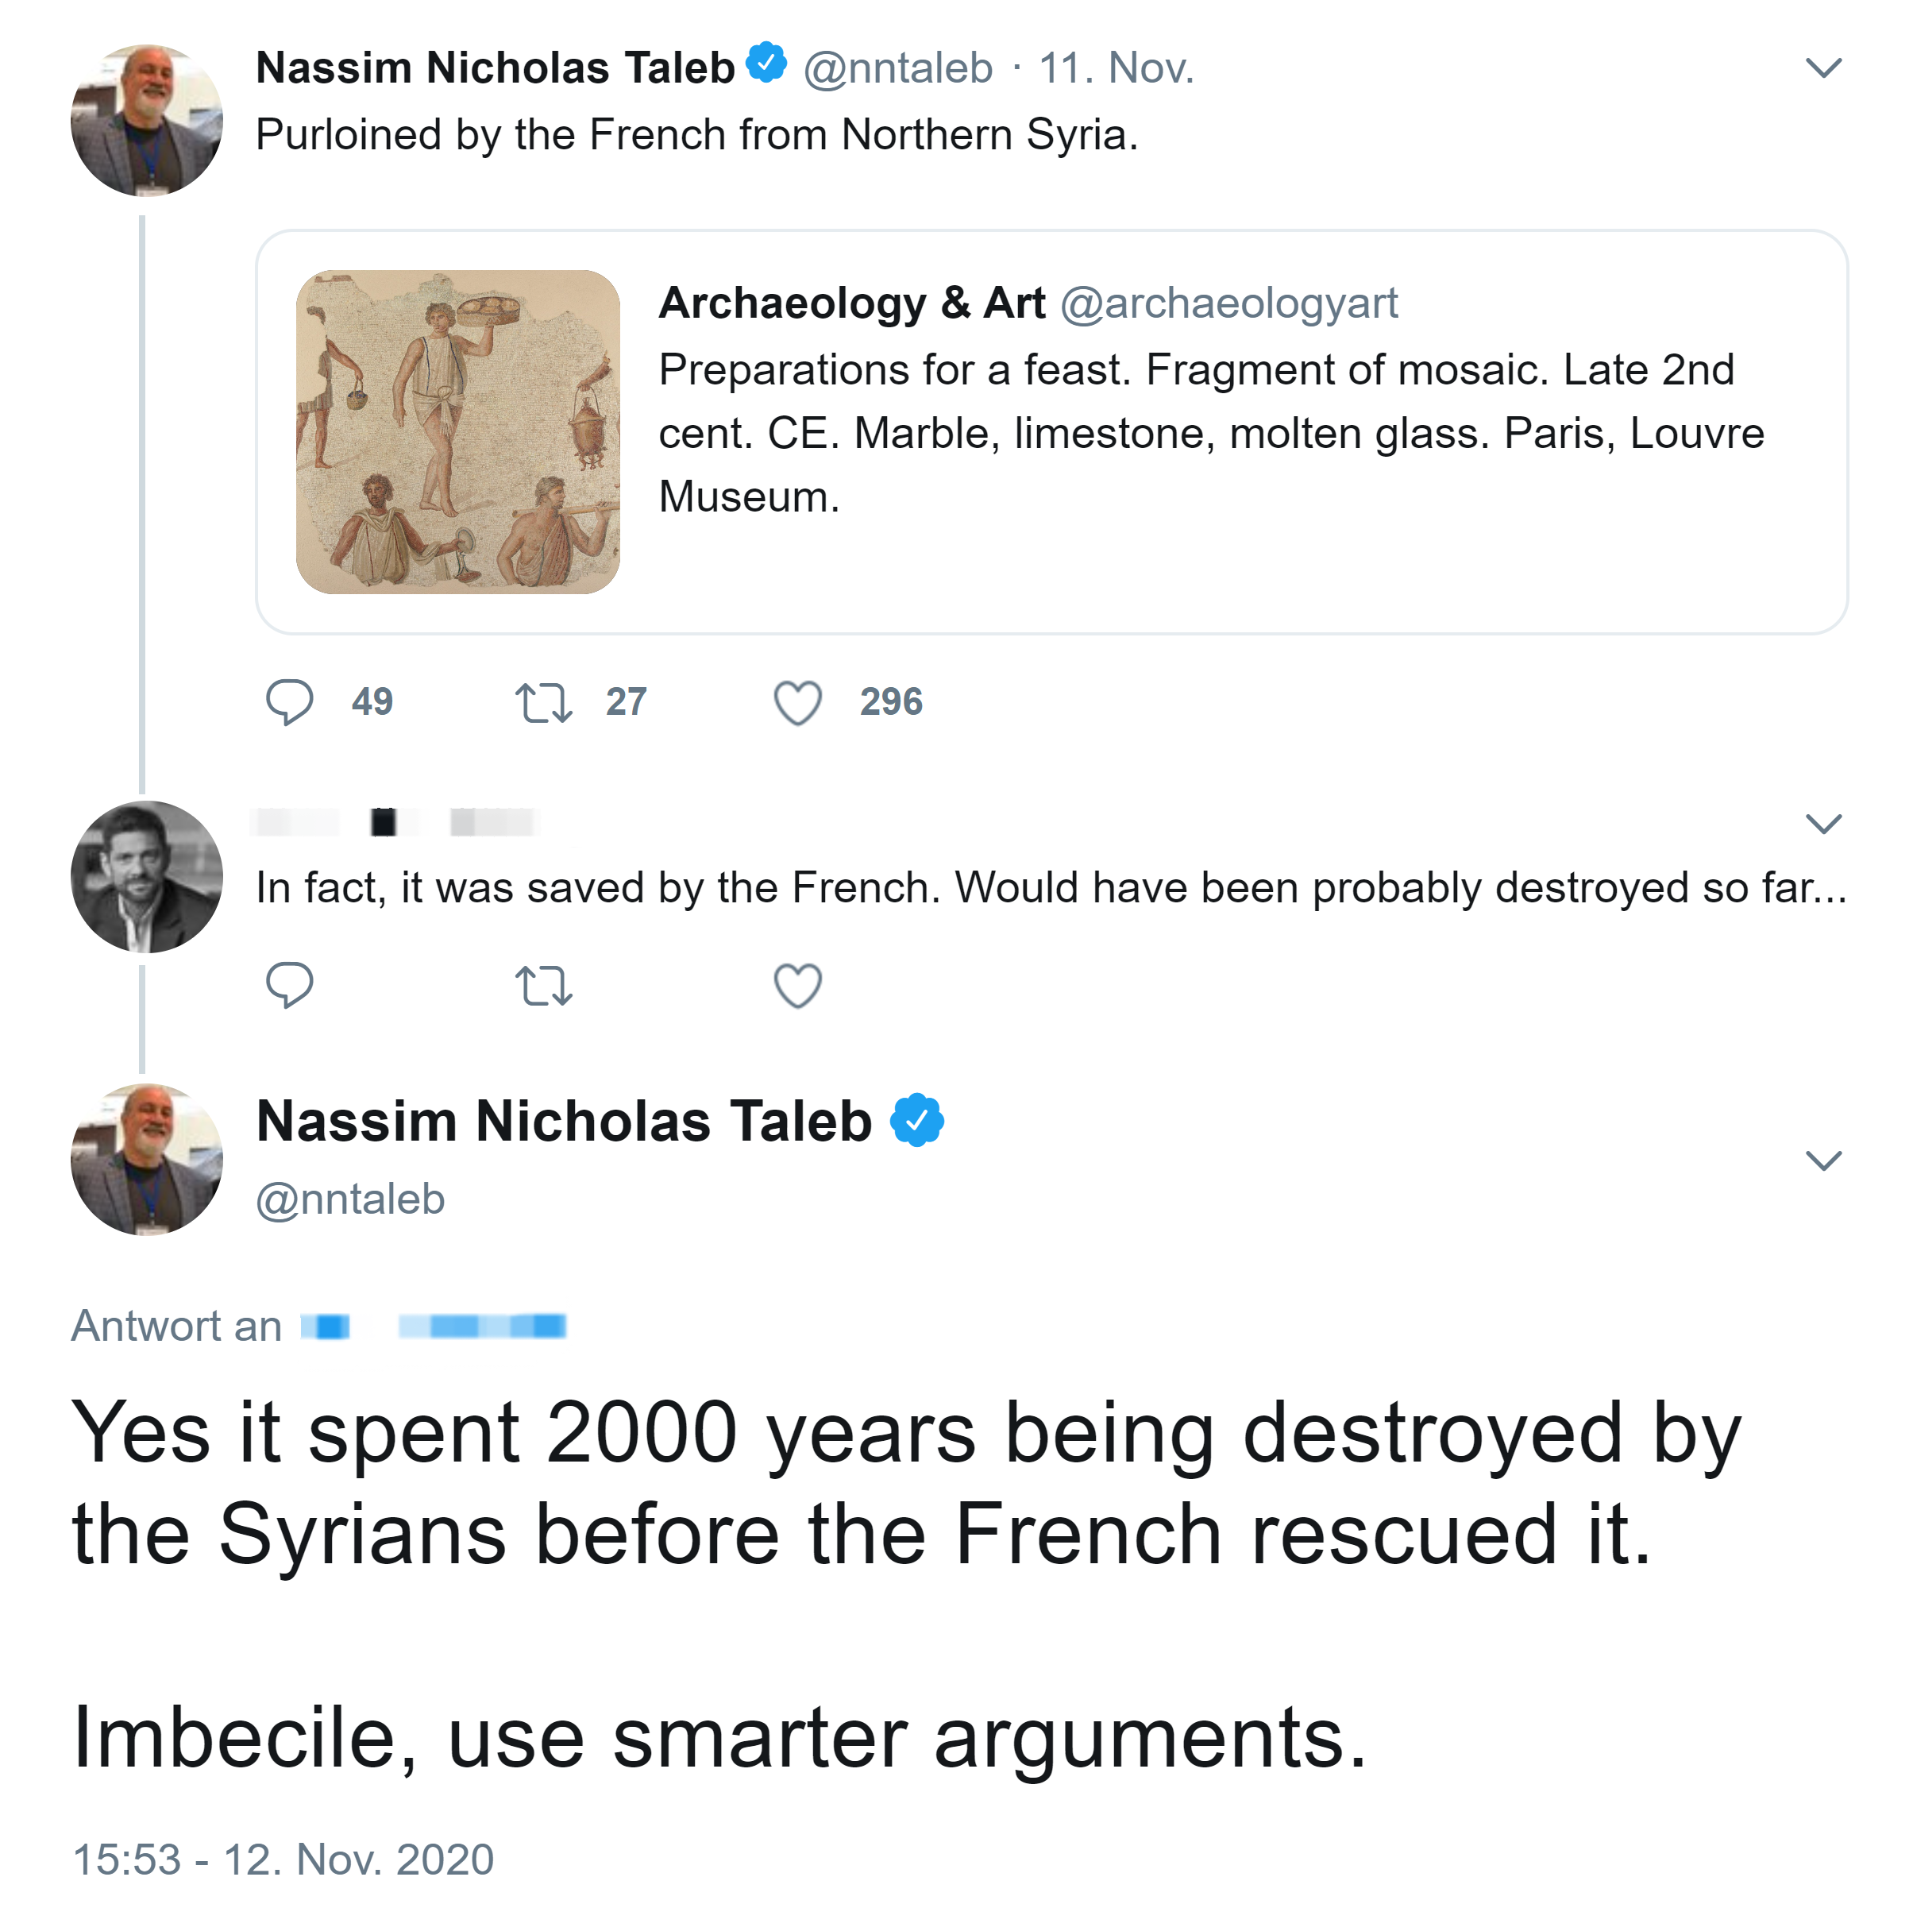The height and width of the screenshot is (1931, 1913).
Task: Like the tweet with 296 likes
Action: pyautogui.click(x=797, y=701)
